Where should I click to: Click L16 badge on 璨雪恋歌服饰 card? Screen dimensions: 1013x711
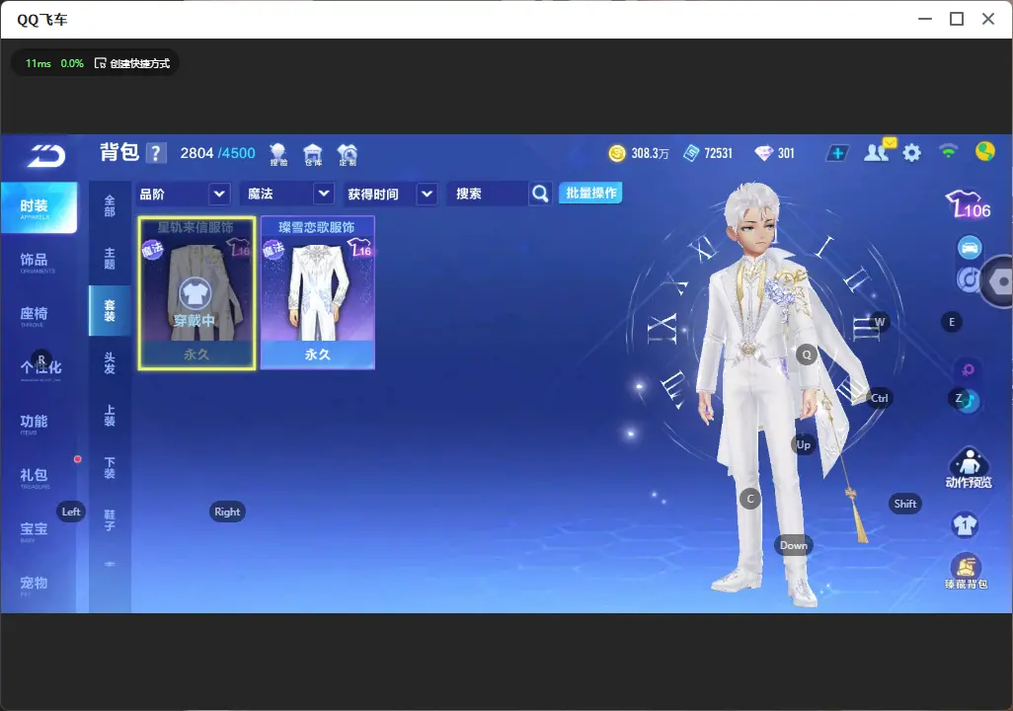pyautogui.click(x=359, y=248)
